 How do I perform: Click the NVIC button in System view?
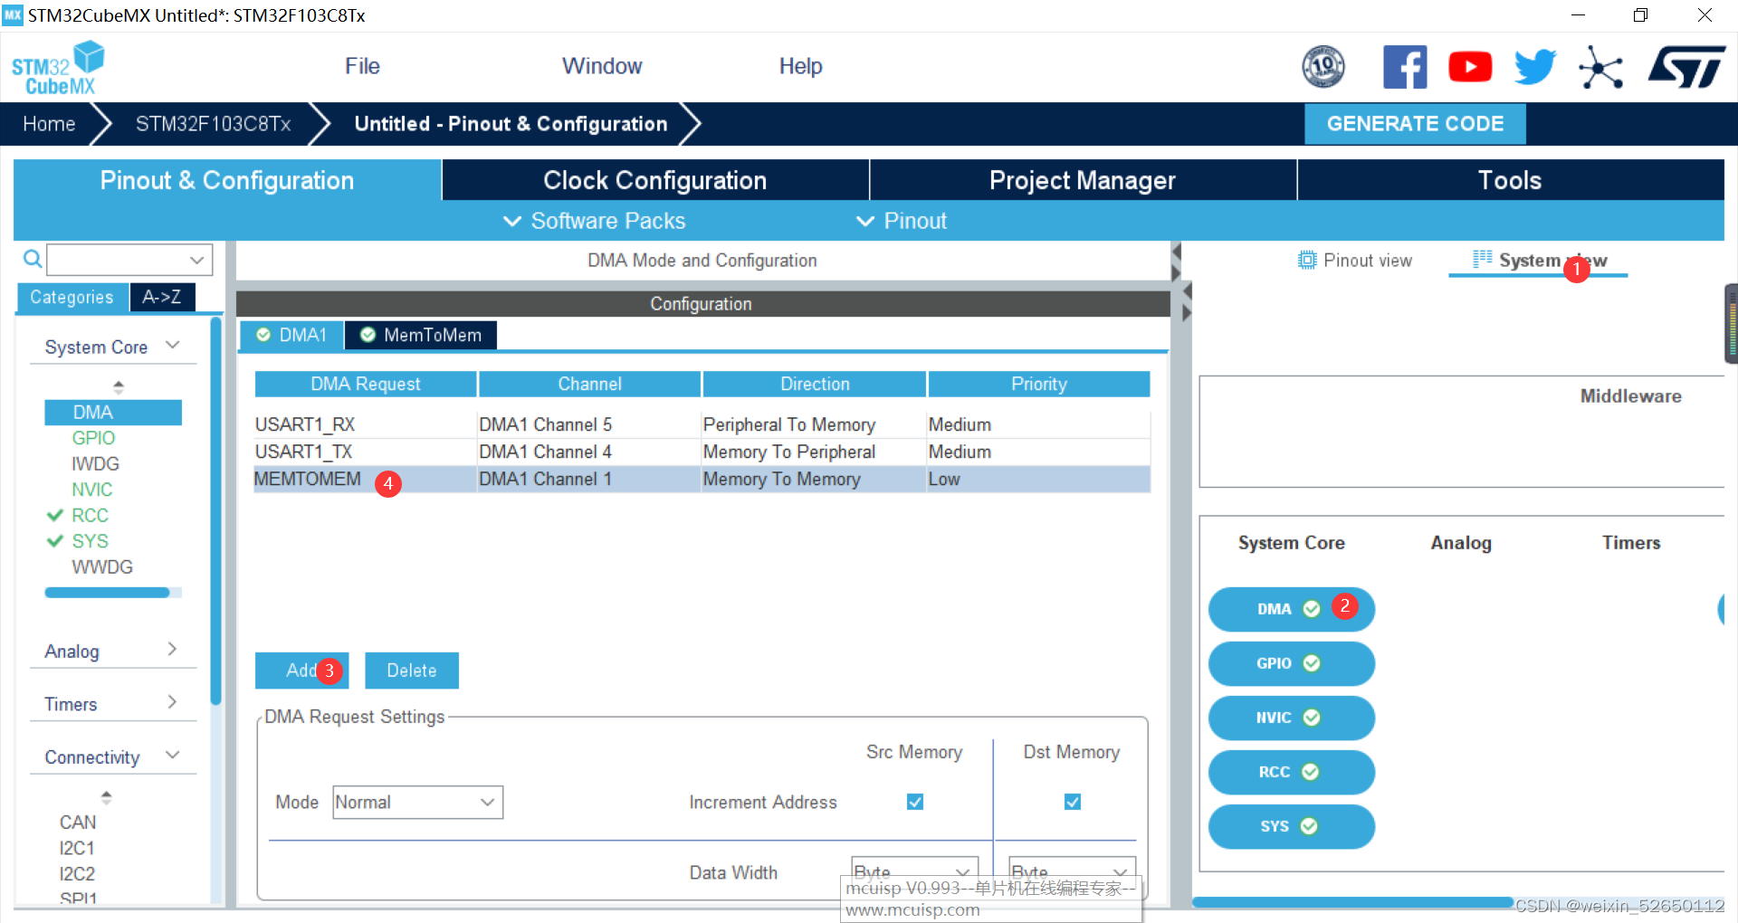(1292, 718)
